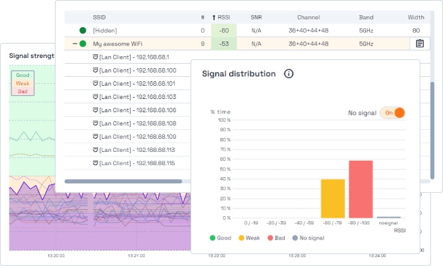Select the [Lan Client] - 192.168.68.106 row

coord(135,110)
